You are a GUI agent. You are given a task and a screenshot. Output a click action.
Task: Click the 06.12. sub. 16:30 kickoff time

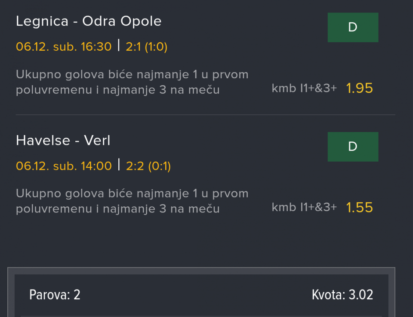coord(64,46)
